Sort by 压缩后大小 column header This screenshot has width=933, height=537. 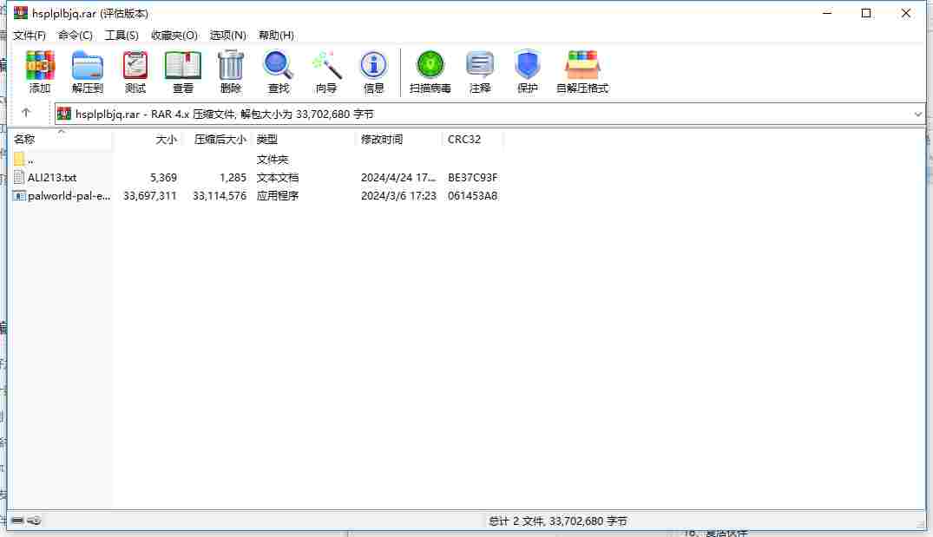tap(217, 139)
